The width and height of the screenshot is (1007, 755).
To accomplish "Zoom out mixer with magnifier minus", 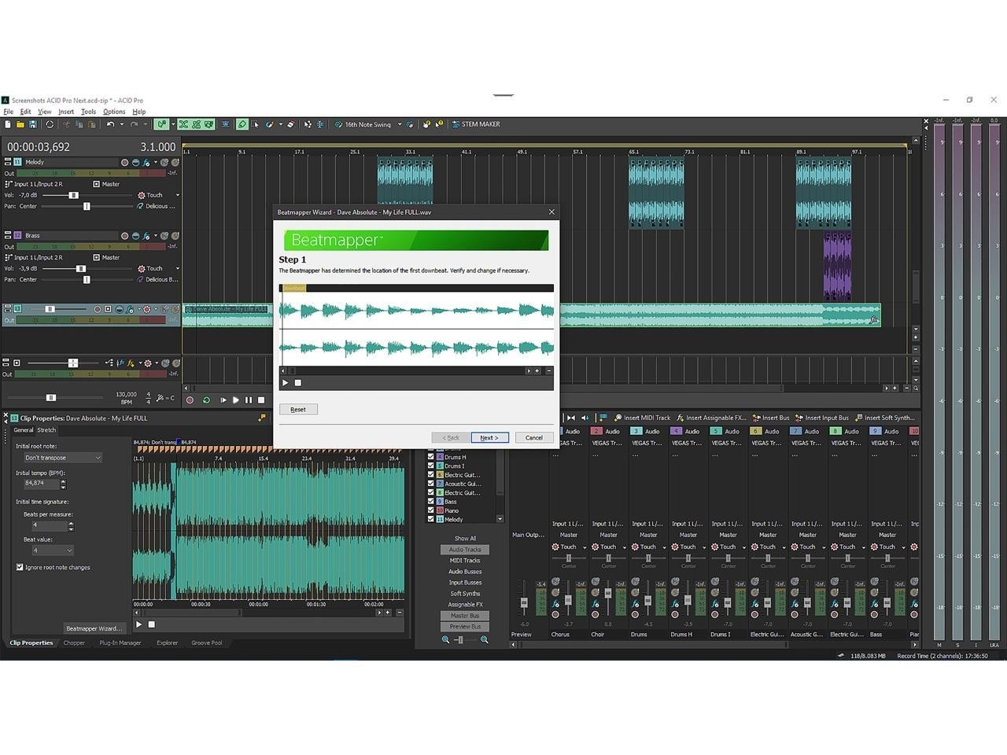I will pos(445,640).
